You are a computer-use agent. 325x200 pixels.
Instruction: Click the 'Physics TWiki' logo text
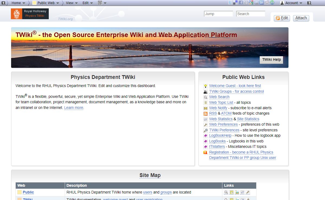(x=35, y=16)
